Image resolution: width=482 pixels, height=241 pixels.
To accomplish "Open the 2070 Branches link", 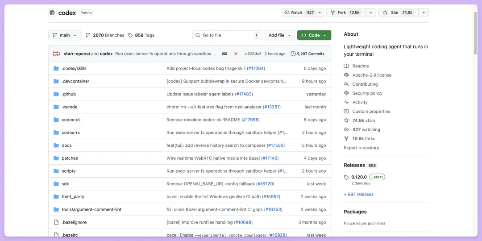I will (x=105, y=35).
